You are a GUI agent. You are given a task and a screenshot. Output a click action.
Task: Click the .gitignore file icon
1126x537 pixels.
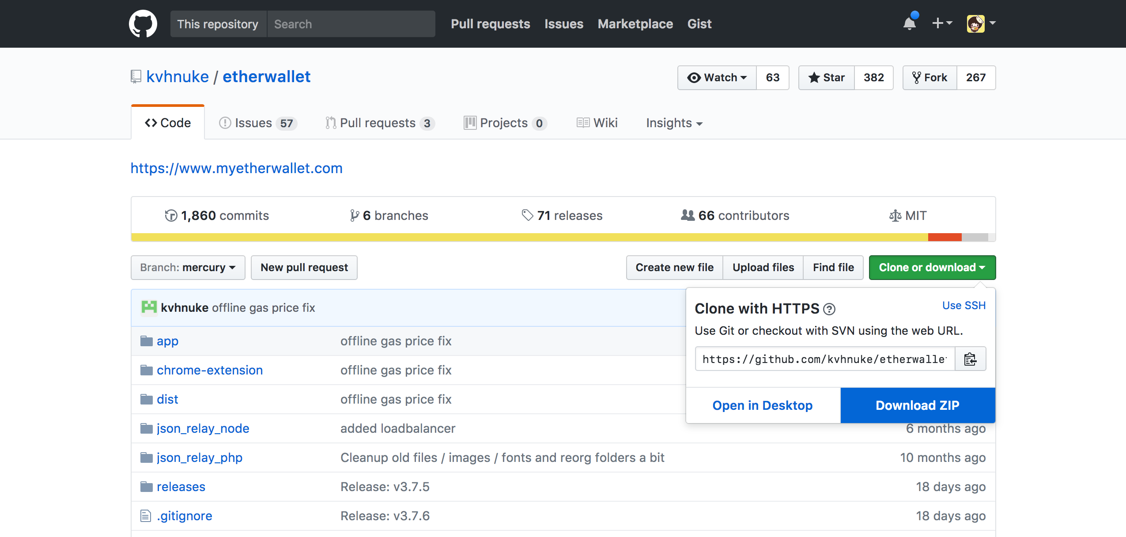[x=146, y=516]
